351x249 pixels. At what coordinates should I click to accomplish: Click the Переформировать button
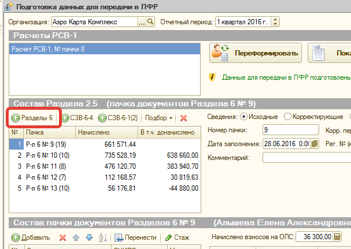tap(256, 53)
